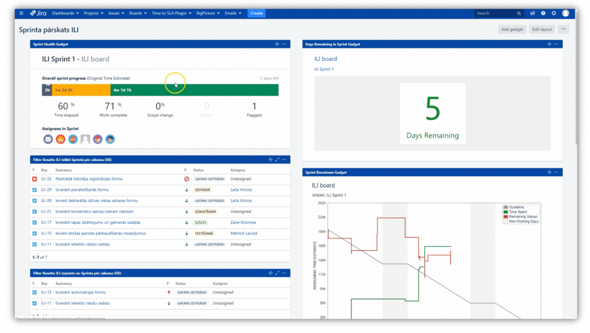590x333 pixels.
Task: Open 'Izveidot pierakstīšanās formu' issue summary
Action: [82, 190]
